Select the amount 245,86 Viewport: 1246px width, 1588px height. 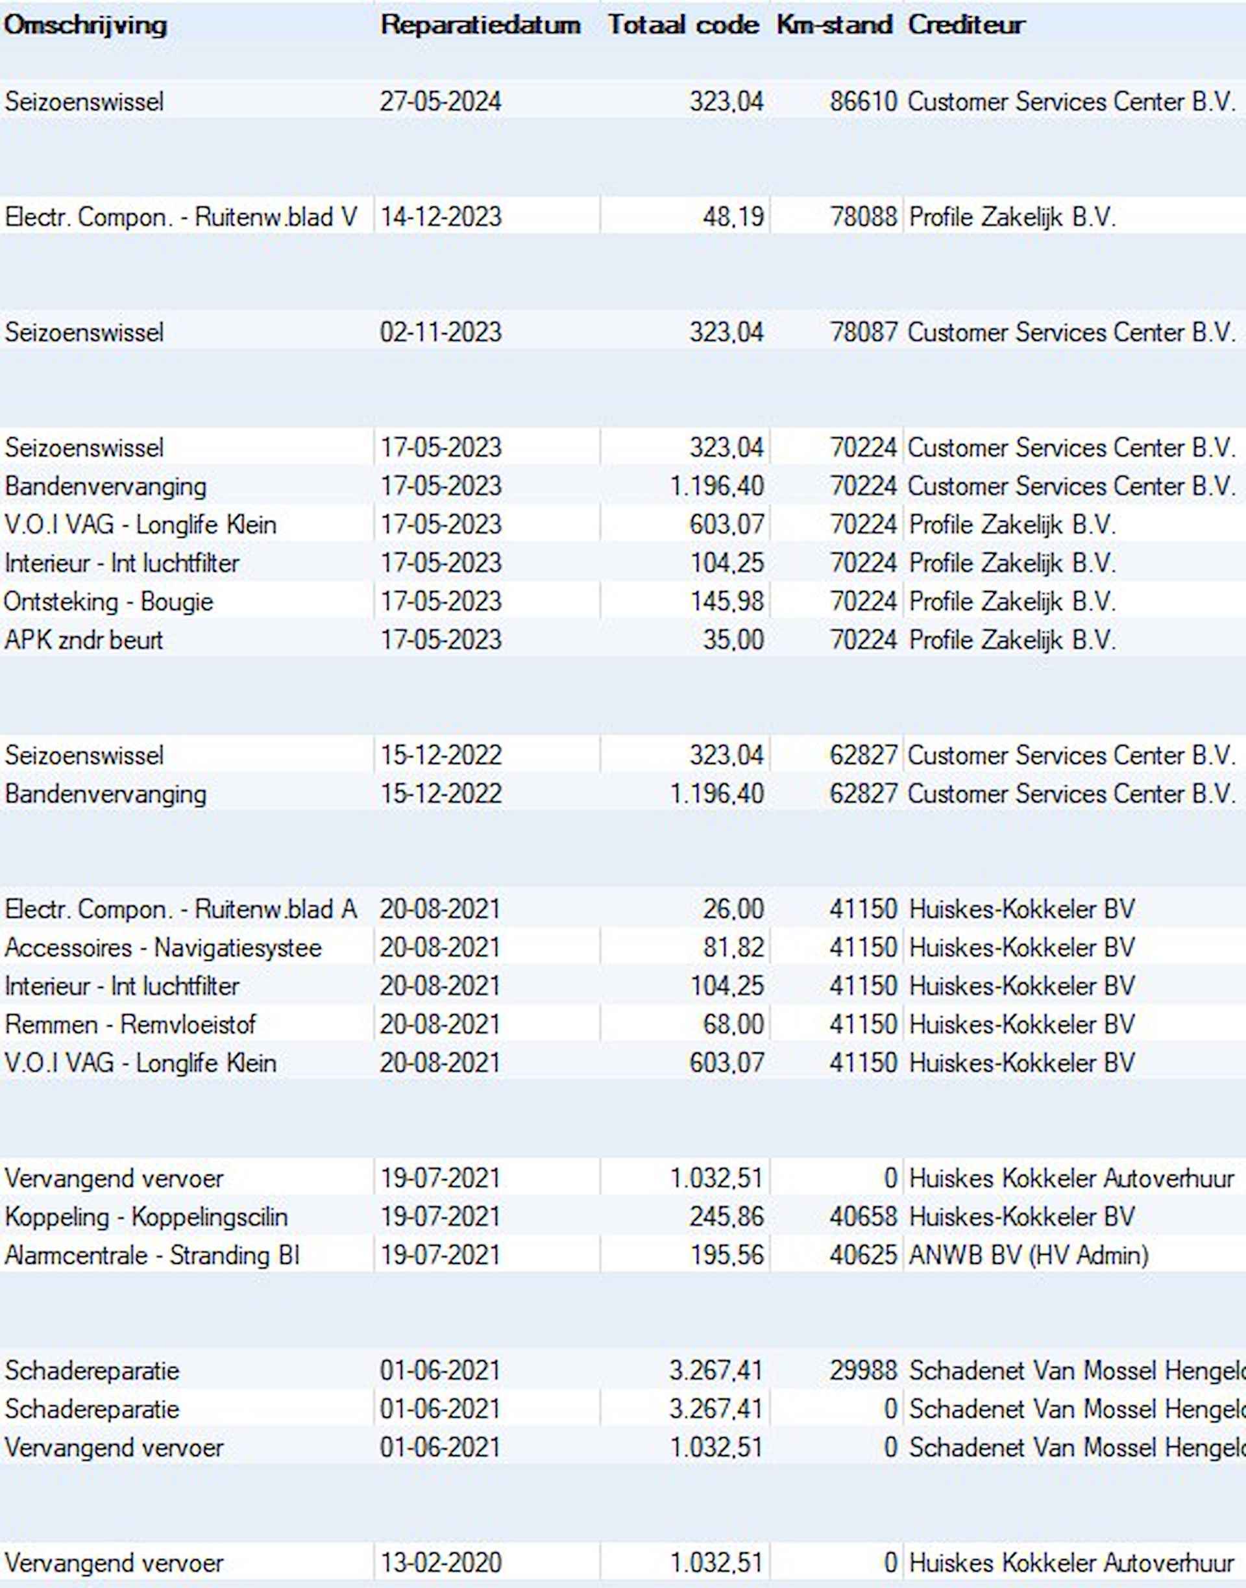coord(727,1217)
